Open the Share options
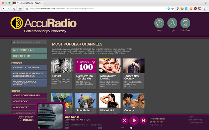The image size is (209, 130). pos(191,117)
